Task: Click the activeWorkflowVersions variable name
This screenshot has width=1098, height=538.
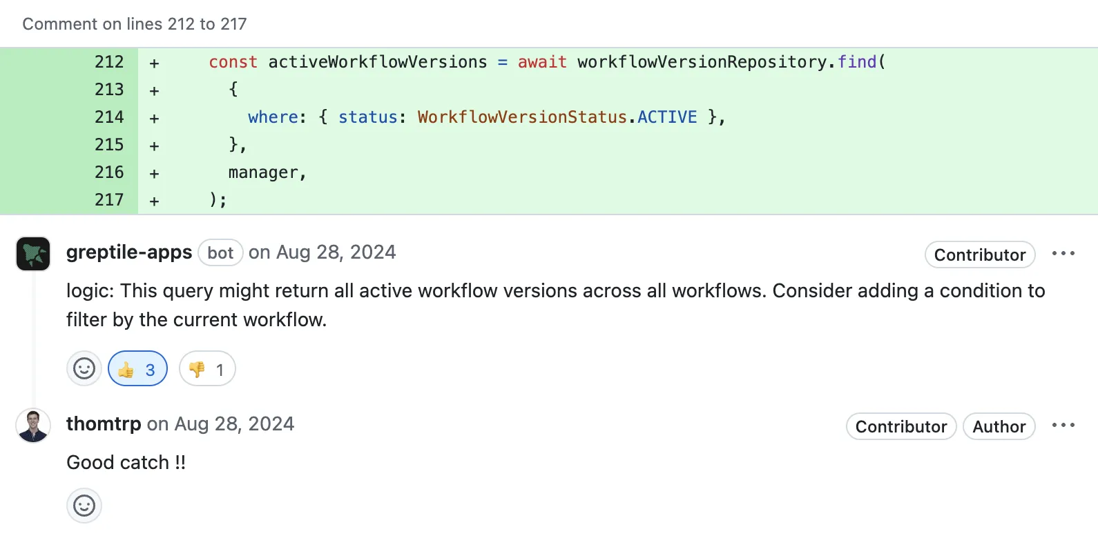Action: click(x=378, y=62)
